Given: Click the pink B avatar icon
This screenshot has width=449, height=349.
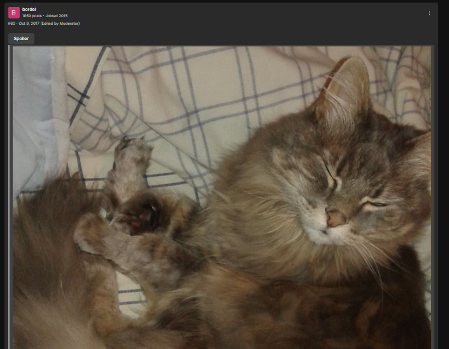Looking at the screenshot, I should pos(14,13).
